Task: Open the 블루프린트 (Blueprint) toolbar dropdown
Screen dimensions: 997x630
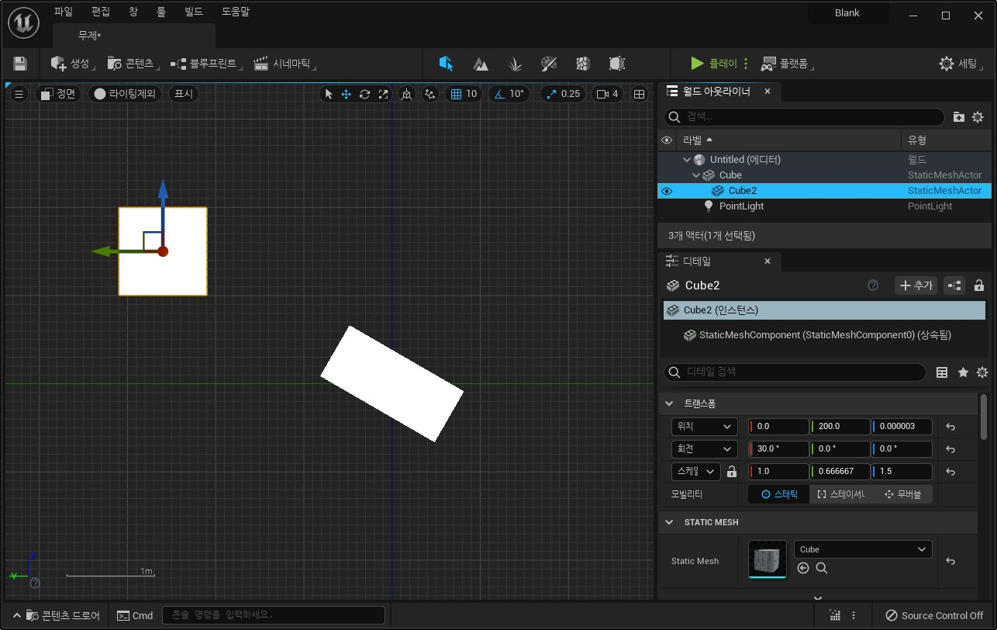Action: (207, 64)
